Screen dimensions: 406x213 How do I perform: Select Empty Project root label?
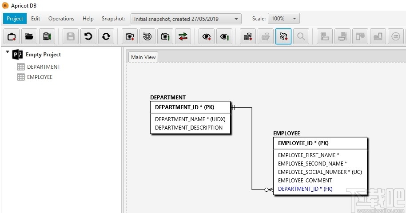(43, 55)
